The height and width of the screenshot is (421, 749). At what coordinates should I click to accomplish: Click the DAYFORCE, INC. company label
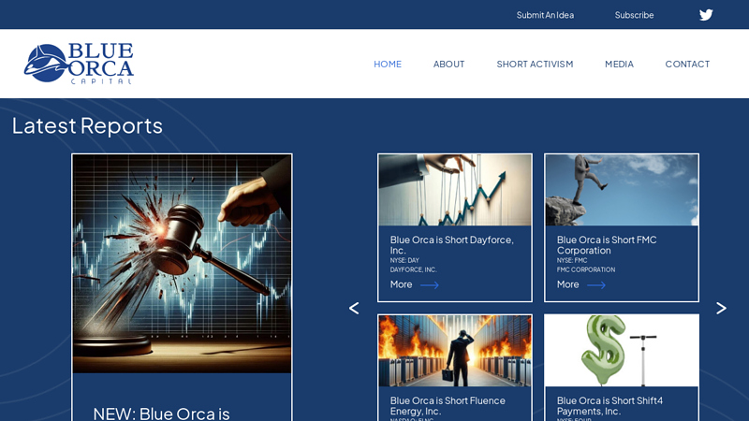413,269
